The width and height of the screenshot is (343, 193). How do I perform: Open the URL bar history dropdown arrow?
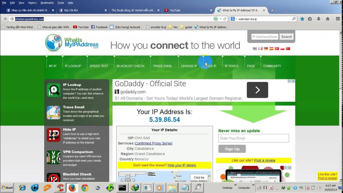(x=221, y=19)
